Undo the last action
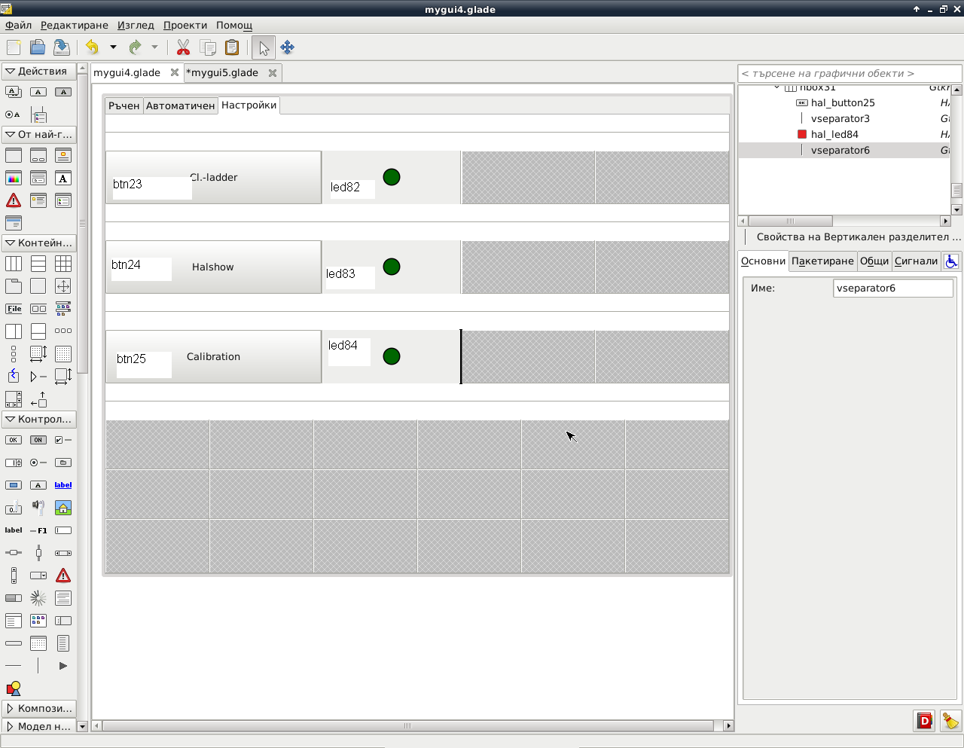 point(92,47)
